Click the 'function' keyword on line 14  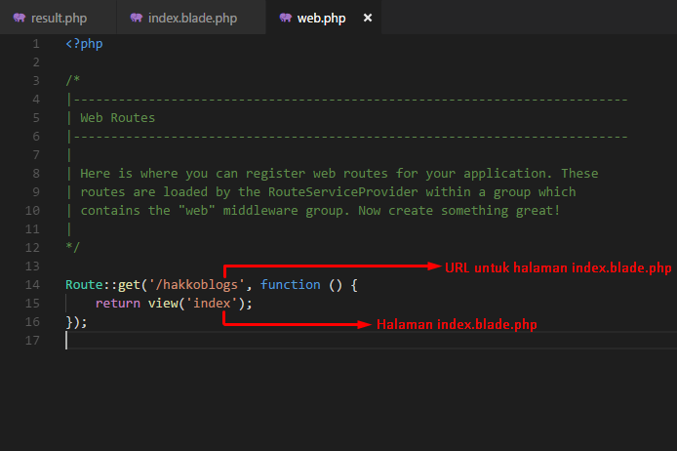291,285
